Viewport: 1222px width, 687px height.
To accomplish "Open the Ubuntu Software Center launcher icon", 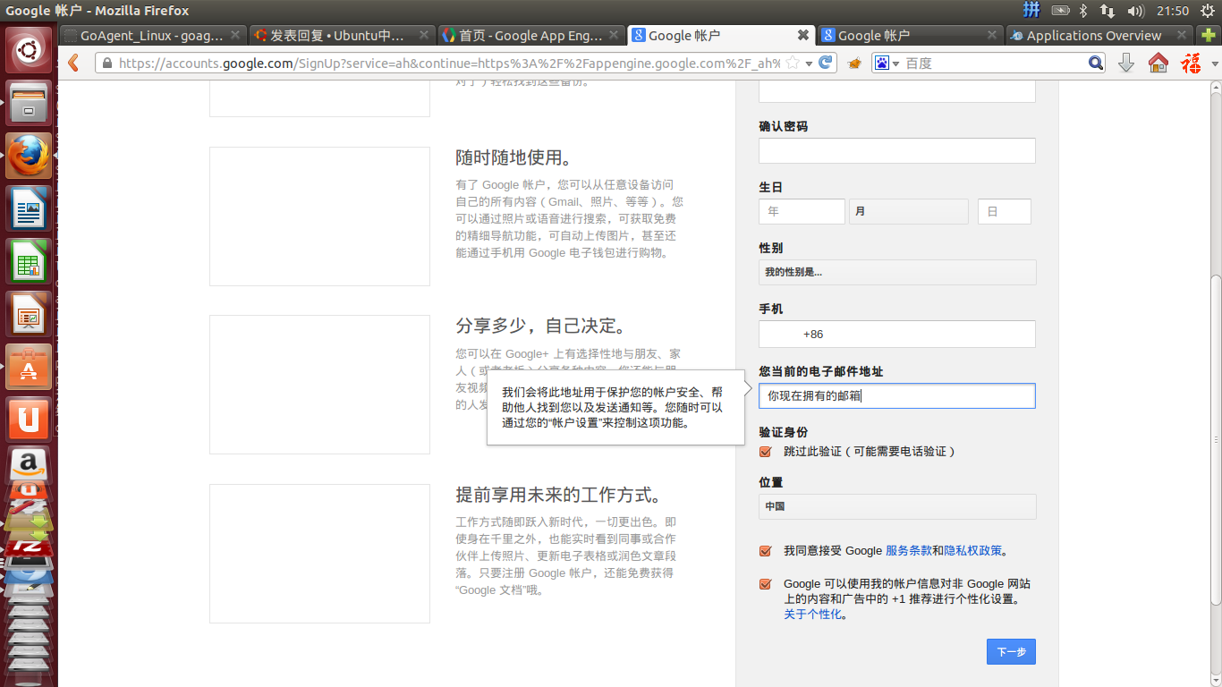I will (x=29, y=367).
